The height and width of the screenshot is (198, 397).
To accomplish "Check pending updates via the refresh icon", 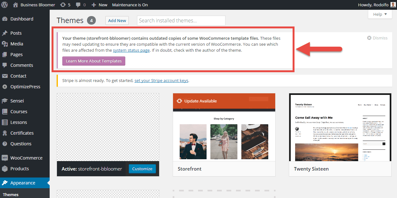I will click(63, 5).
